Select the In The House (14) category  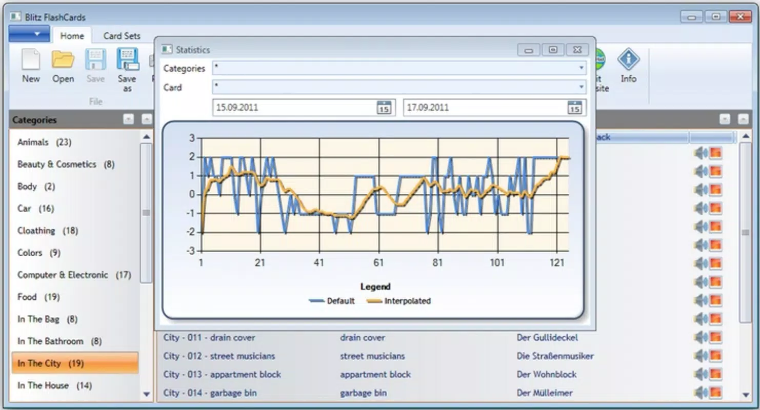[74, 385]
